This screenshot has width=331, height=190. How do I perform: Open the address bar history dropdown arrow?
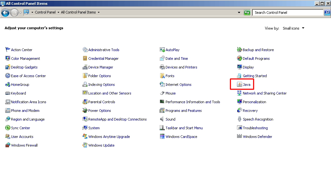tap(239, 13)
